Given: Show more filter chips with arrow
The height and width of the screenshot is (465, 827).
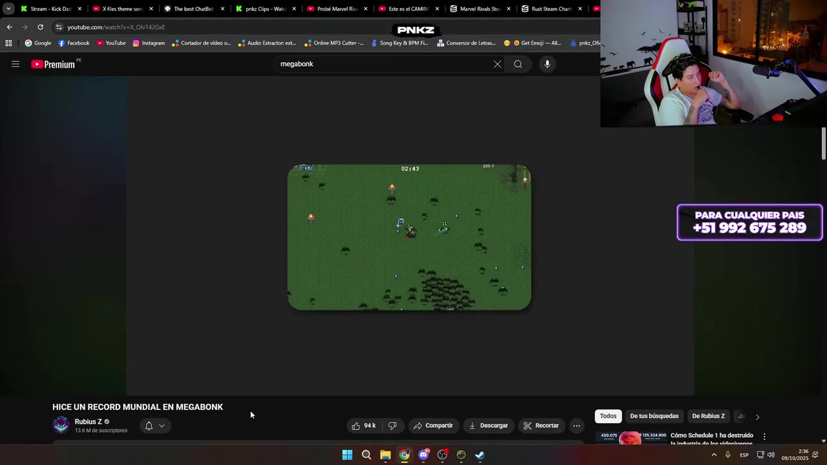Looking at the screenshot, I should point(757,417).
